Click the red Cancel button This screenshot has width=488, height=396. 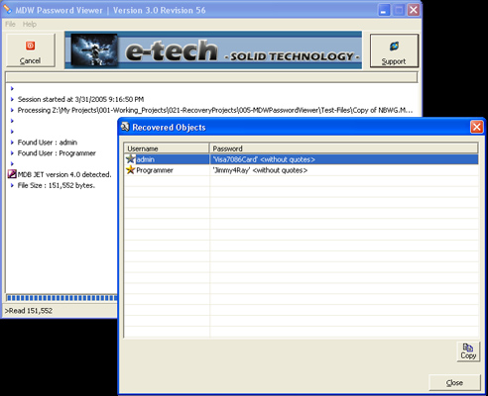(x=31, y=50)
